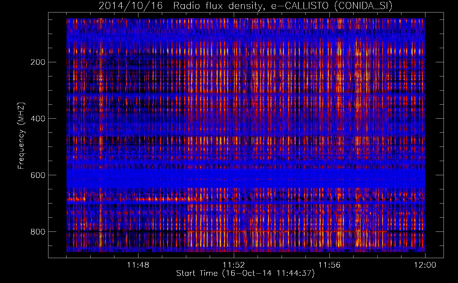The width and height of the screenshot is (458, 283).
Task: Click the 200 frequency tick label
Action: pyautogui.click(x=38, y=62)
